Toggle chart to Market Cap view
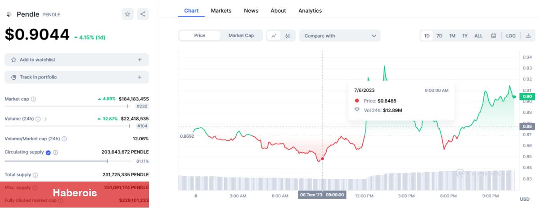Viewport: 540px width, 208px height. tap(241, 35)
